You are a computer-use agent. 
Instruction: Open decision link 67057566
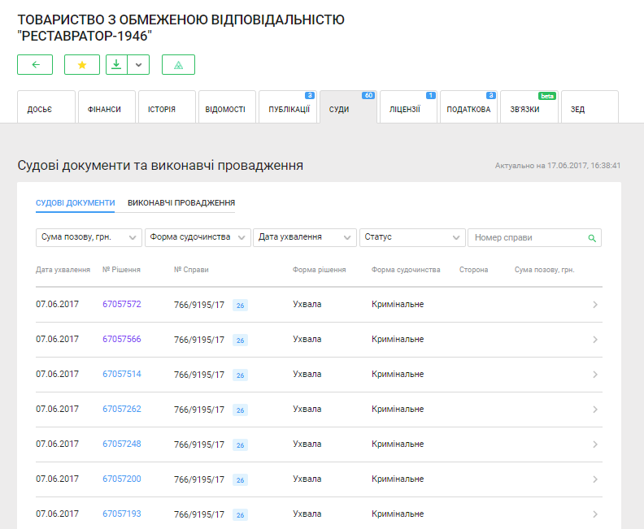click(122, 340)
